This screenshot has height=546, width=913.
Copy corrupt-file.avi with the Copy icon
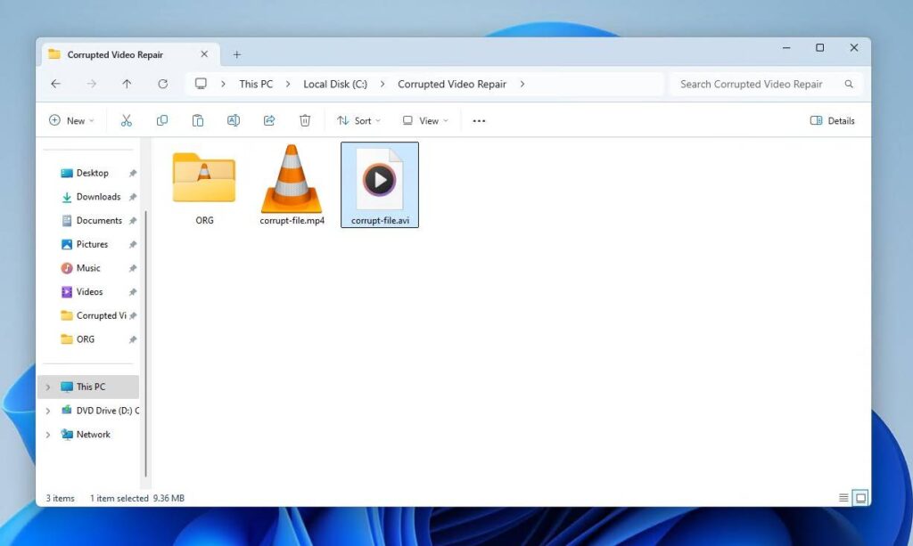[x=162, y=120]
